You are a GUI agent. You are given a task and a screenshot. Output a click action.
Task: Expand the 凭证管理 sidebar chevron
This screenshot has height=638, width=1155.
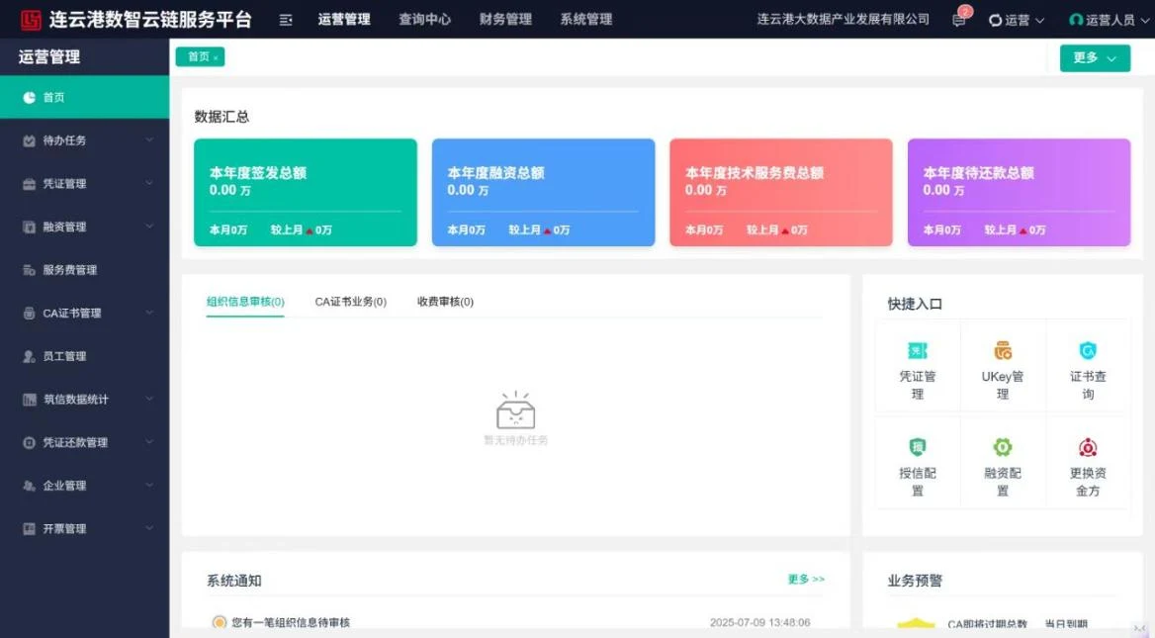pyautogui.click(x=149, y=183)
